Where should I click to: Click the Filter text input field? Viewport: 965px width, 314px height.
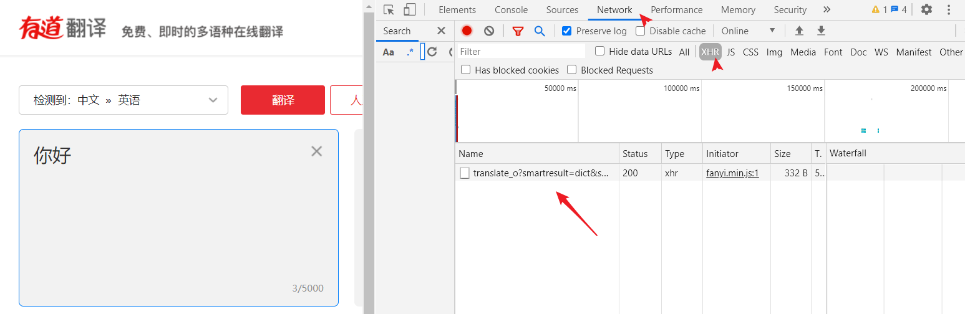pyautogui.click(x=521, y=51)
